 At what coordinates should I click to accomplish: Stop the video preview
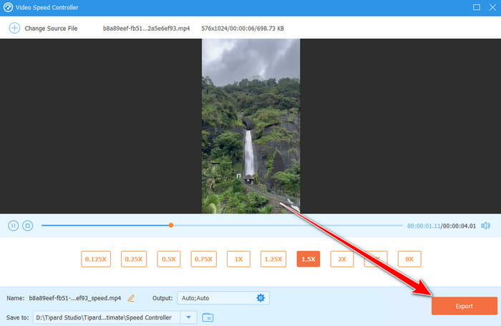[x=27, y=226]
